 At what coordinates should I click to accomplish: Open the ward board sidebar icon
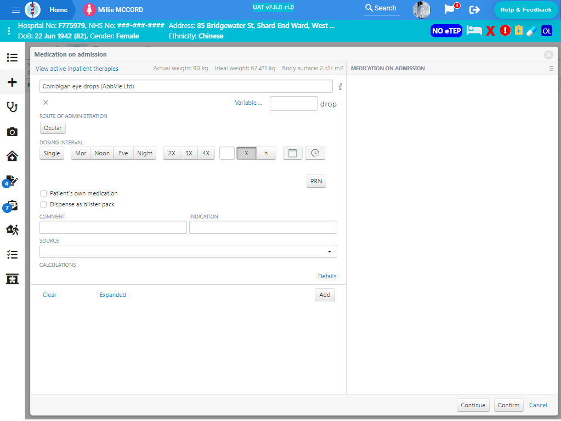click(x=12, y=279)
